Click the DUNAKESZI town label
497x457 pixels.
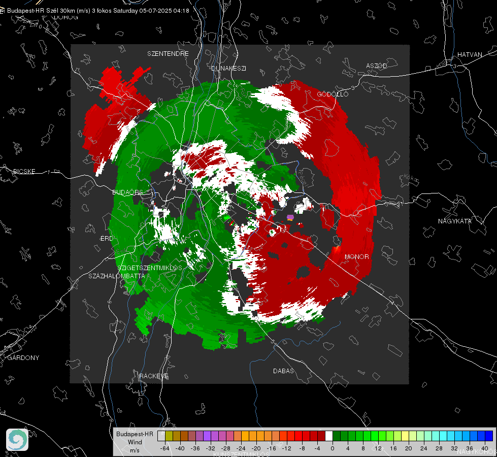point(228,68)
